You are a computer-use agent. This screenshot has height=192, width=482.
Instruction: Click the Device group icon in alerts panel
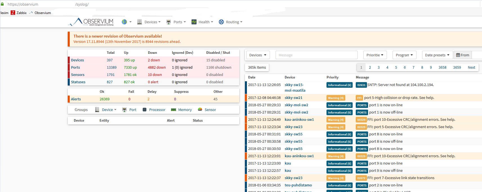point(97,110)
